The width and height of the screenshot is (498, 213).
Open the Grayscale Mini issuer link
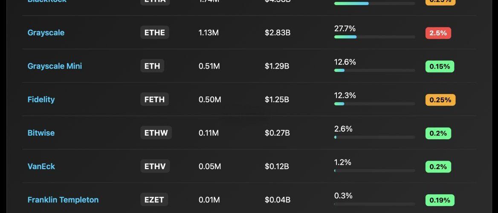(55, 66)
